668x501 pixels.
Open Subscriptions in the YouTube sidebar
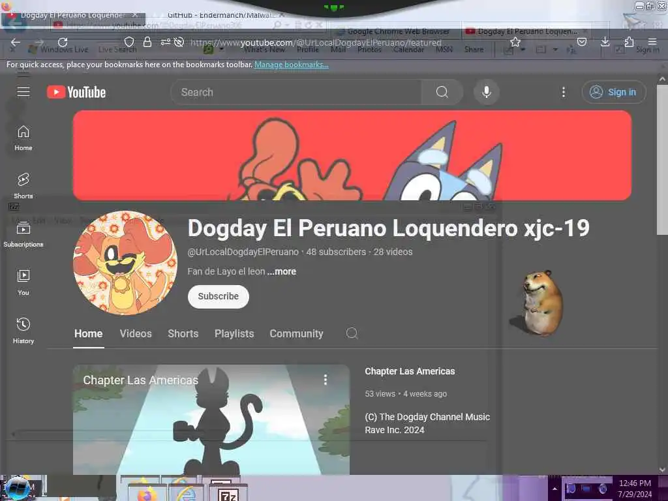[23, 235]
